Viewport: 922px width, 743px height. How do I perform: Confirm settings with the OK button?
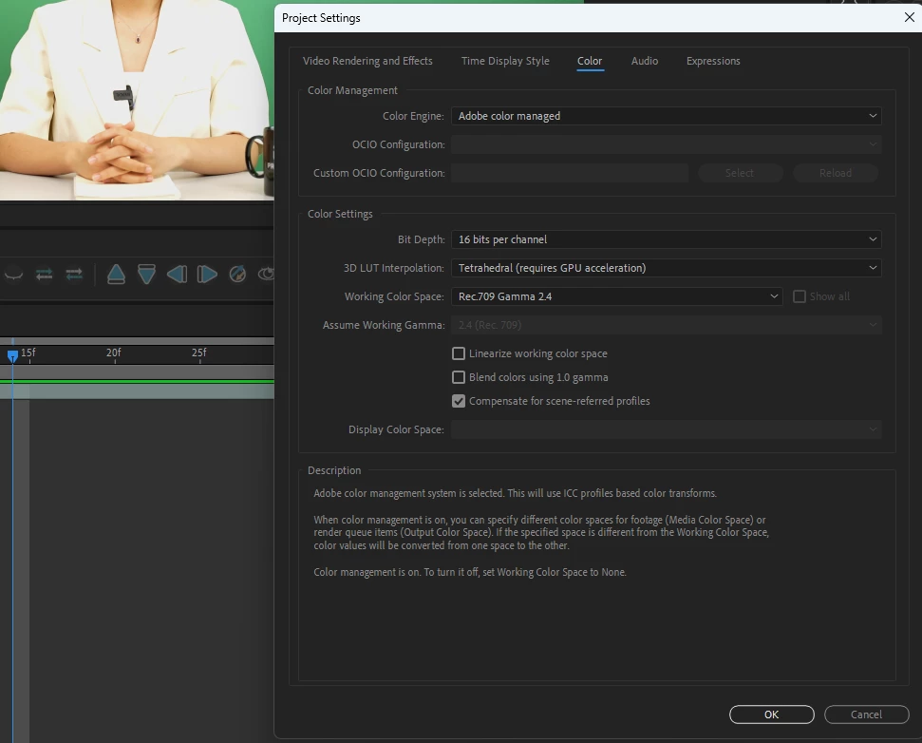tap(771, 714)
